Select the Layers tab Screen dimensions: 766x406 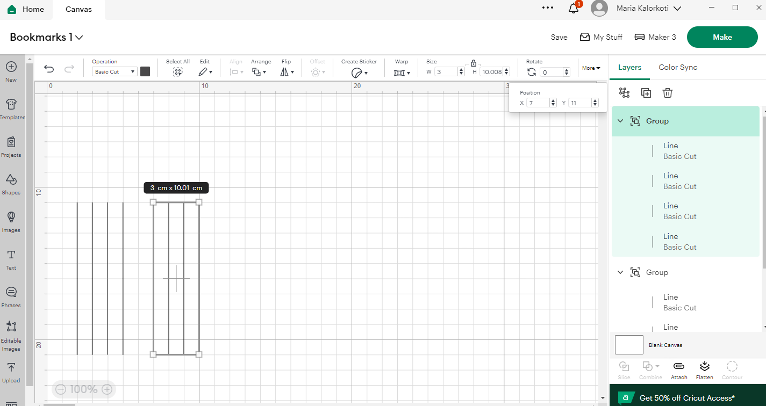coord(629,67)
